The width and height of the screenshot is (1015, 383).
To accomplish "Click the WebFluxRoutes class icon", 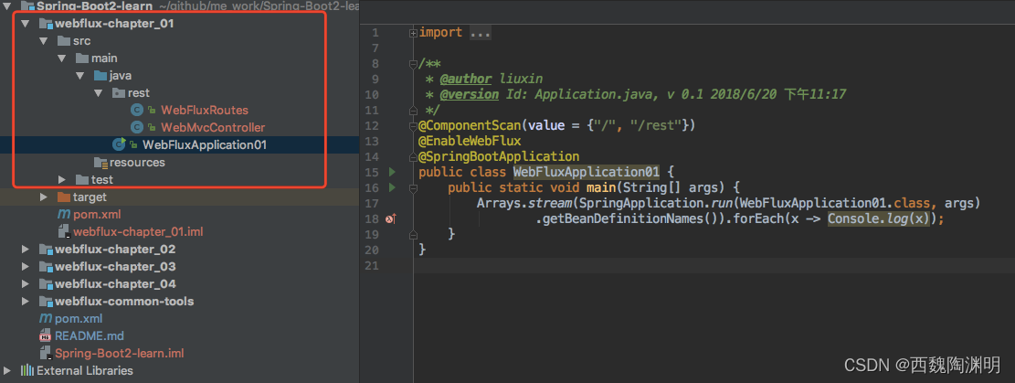I will click(137, 111).
